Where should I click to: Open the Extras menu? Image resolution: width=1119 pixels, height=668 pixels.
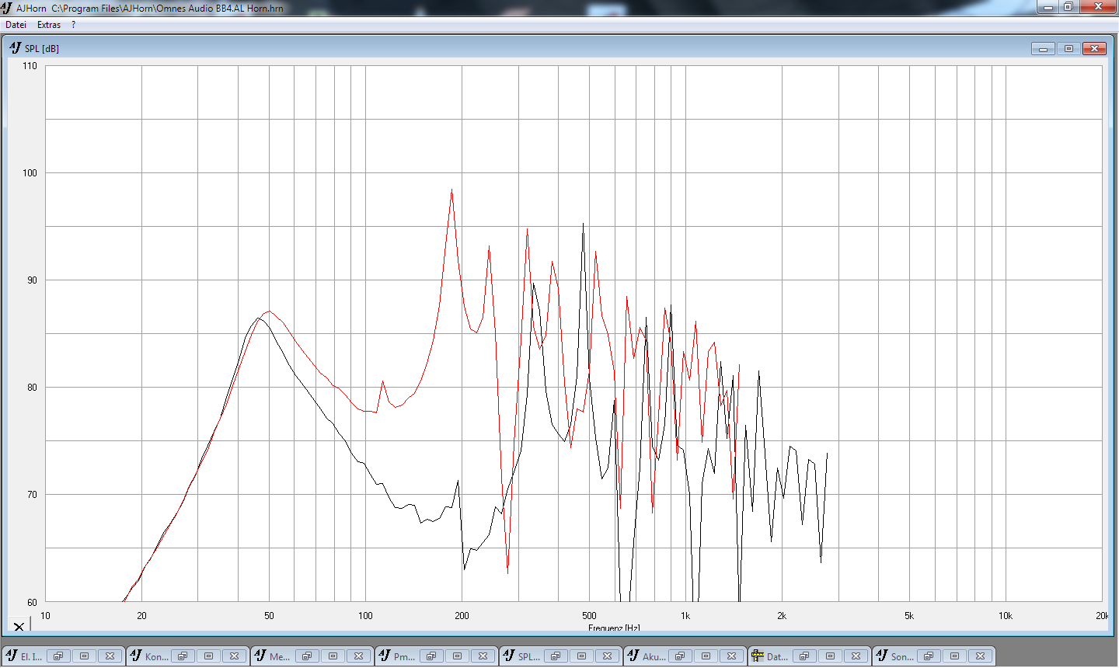tap(49, 25)
